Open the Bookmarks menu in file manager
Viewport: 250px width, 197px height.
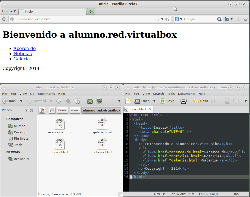pyautogui.click(x=46, y=94)
